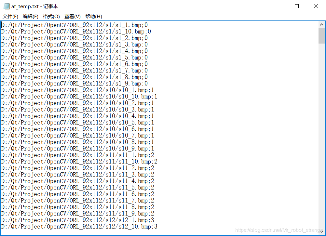Screen dimensions: 326x236
Task: Click the scroll-up arrow of the vertical scrollbar
Action: 321,25
